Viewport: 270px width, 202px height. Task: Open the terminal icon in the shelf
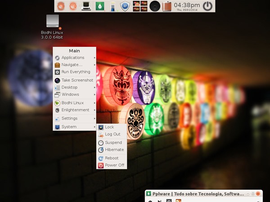click(86, 6)
